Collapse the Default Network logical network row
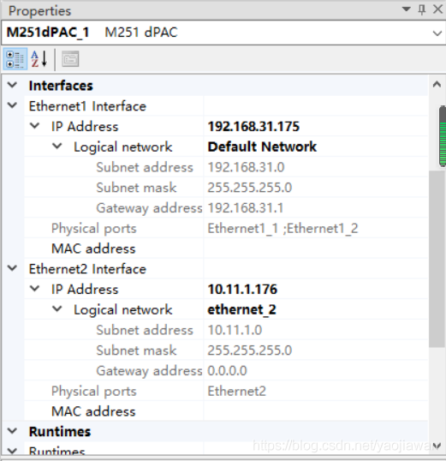The height and width of the screenshot is (461, 446). tap(57, 147)
